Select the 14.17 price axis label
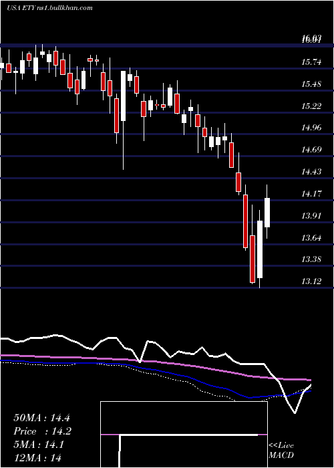The image size is (334, 468). pyautogui.click(x=311, y=193)
